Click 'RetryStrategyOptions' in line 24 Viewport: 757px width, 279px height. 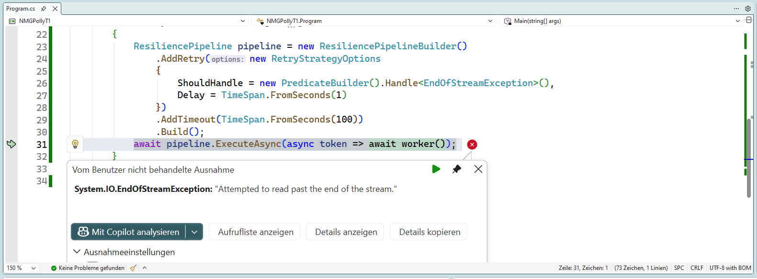pos(326,58)
